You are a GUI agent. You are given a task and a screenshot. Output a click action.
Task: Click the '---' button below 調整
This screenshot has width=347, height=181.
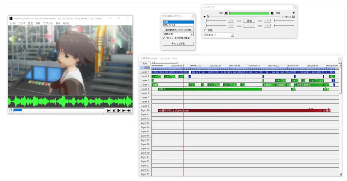click(x=249, y=26)
